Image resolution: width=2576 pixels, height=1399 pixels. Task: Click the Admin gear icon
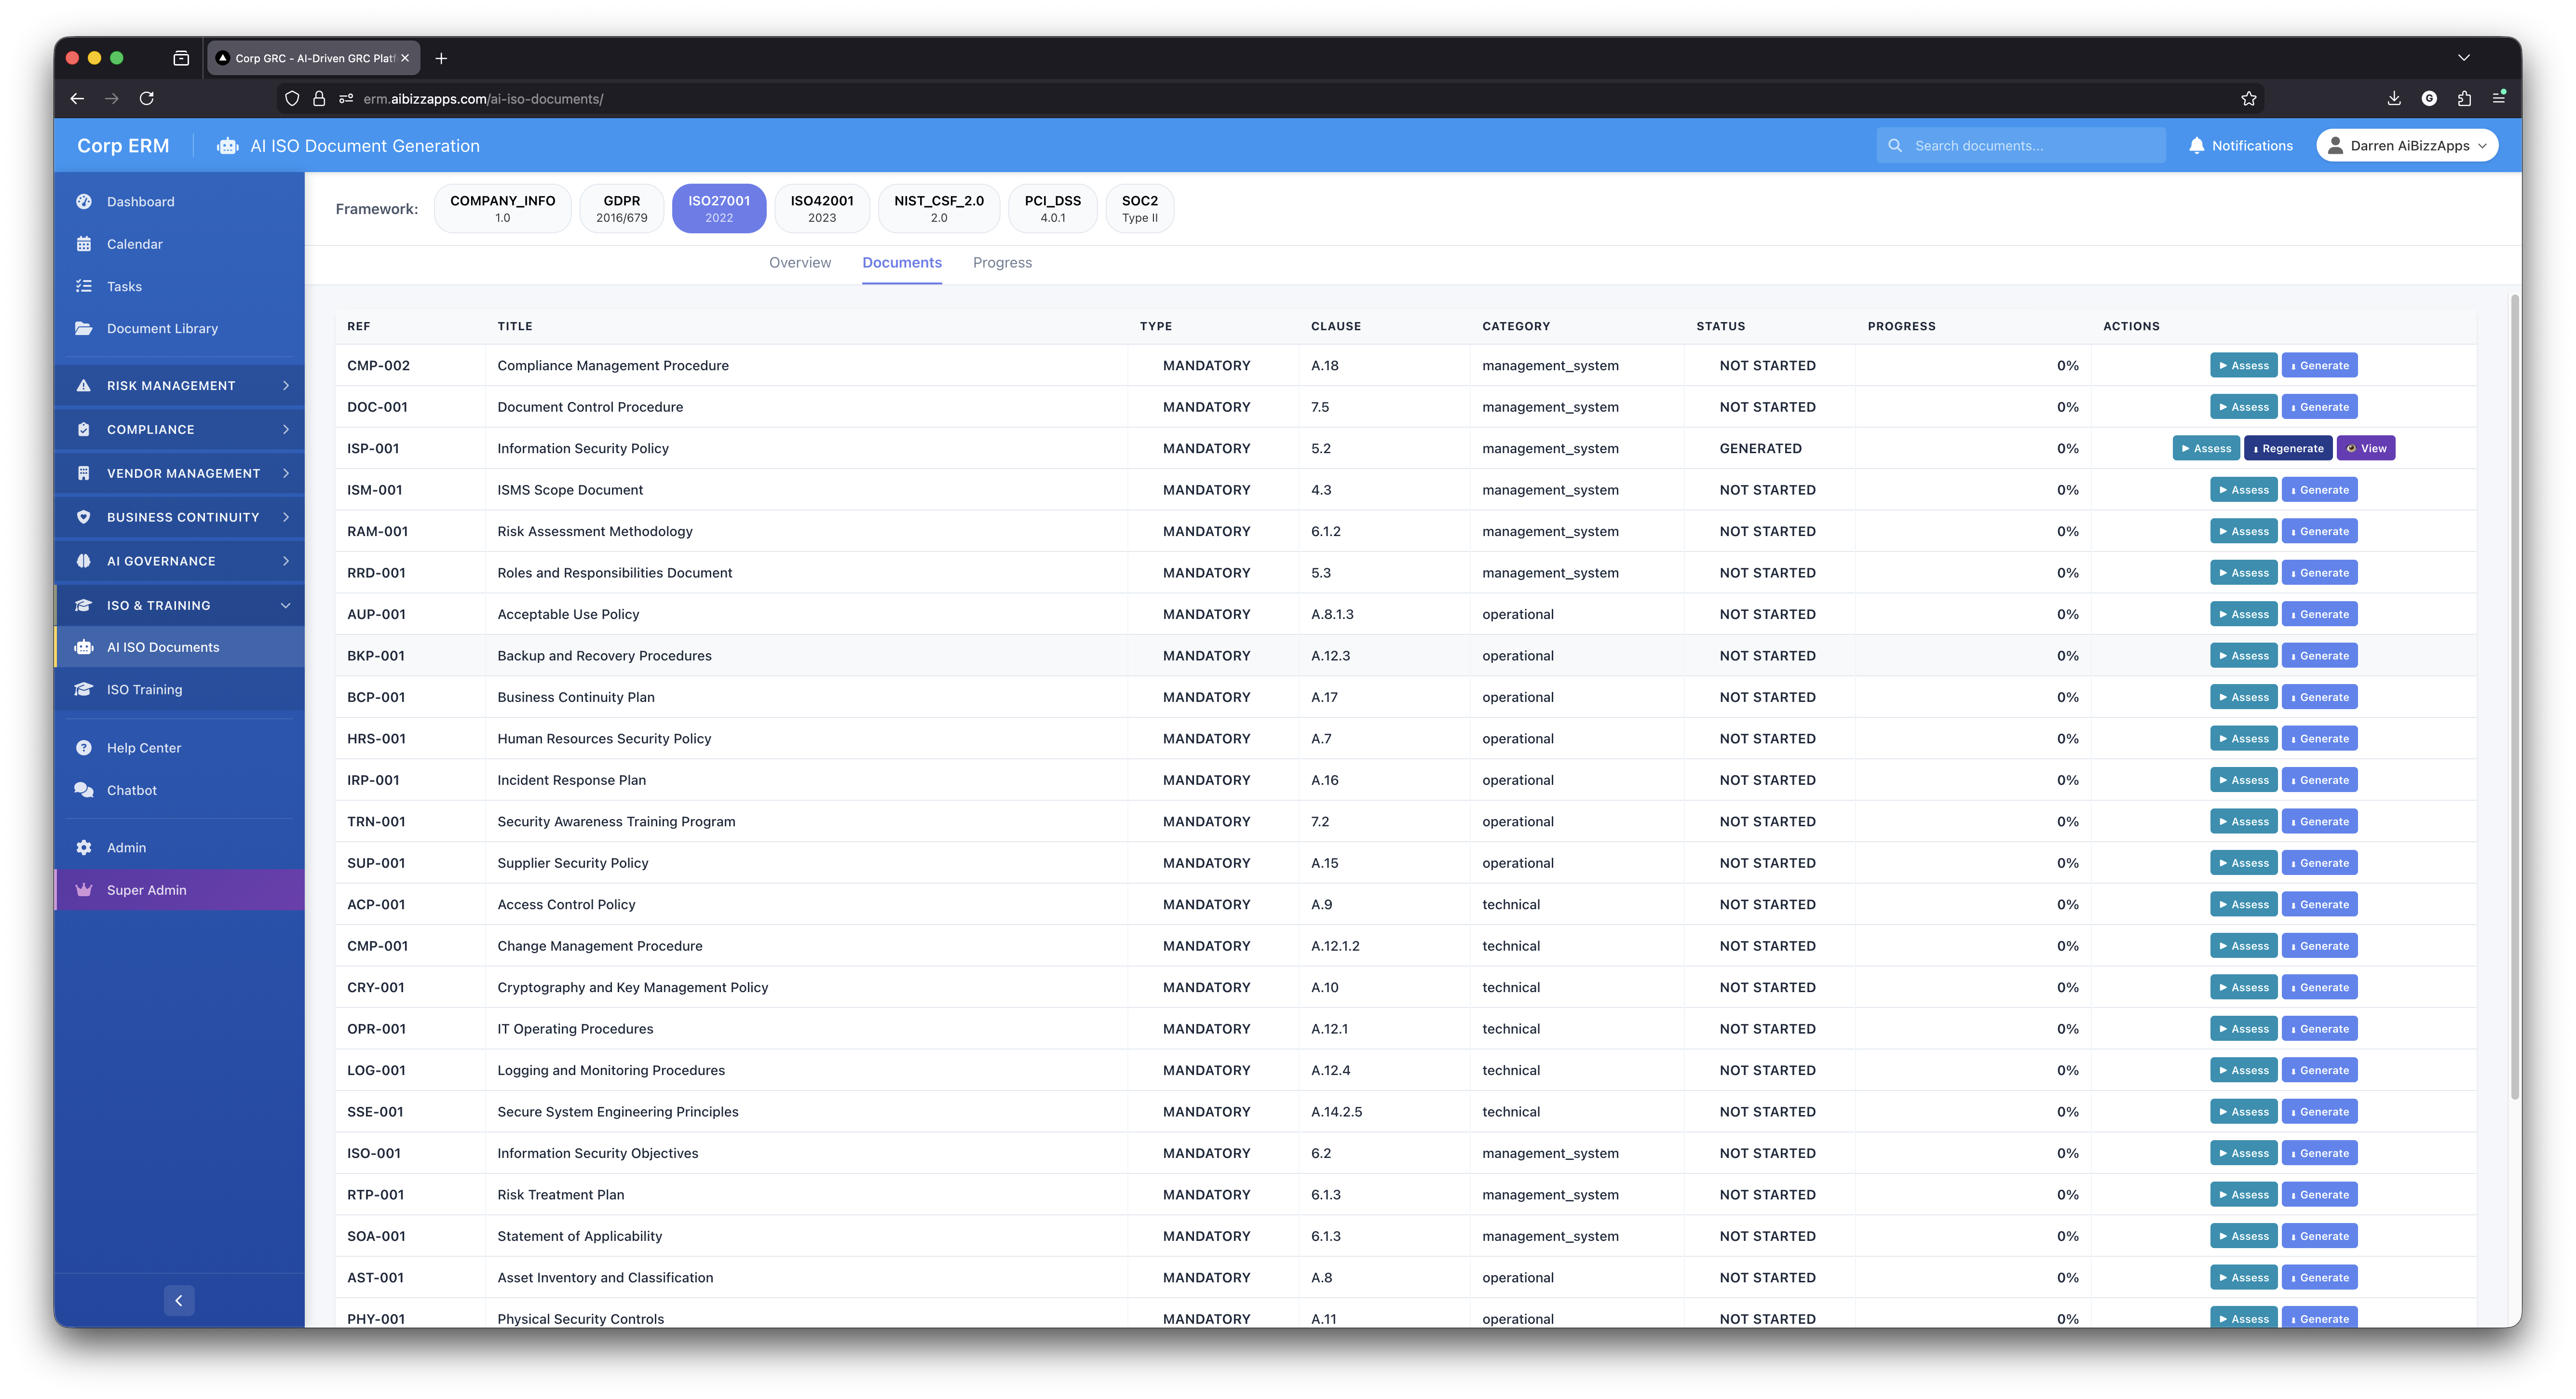[x=84, y=848]
